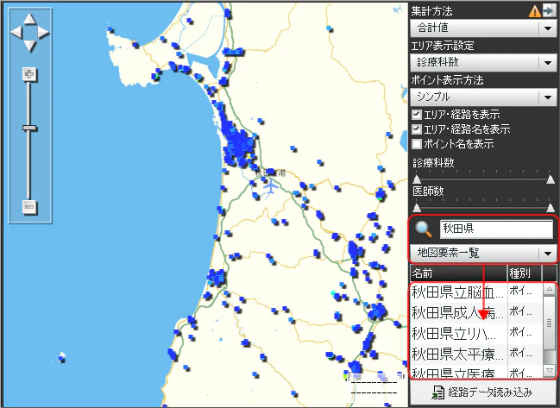
Task: Click the results list scroll-up arrow
Action: click(550, 289)
